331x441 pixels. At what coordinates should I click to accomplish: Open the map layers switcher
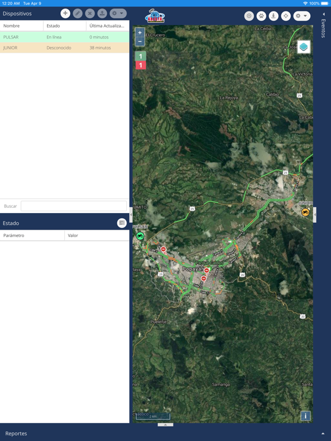coord(303,47)
